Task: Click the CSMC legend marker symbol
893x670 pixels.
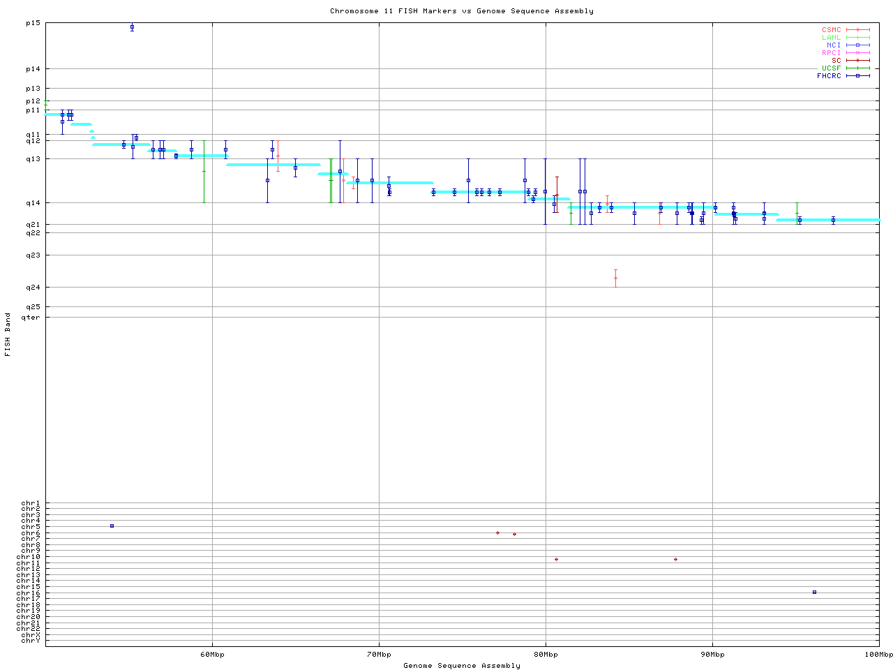Action: [857, 30]
